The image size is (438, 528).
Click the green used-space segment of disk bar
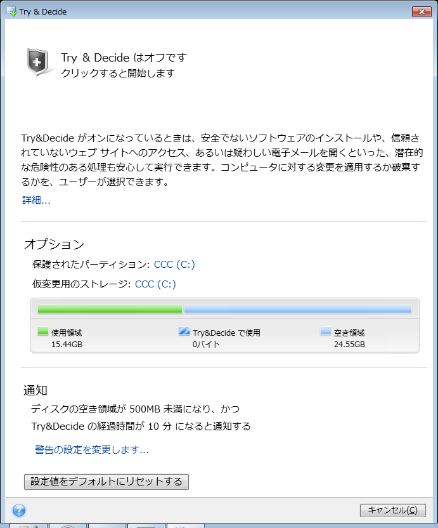tap(110, 309)
